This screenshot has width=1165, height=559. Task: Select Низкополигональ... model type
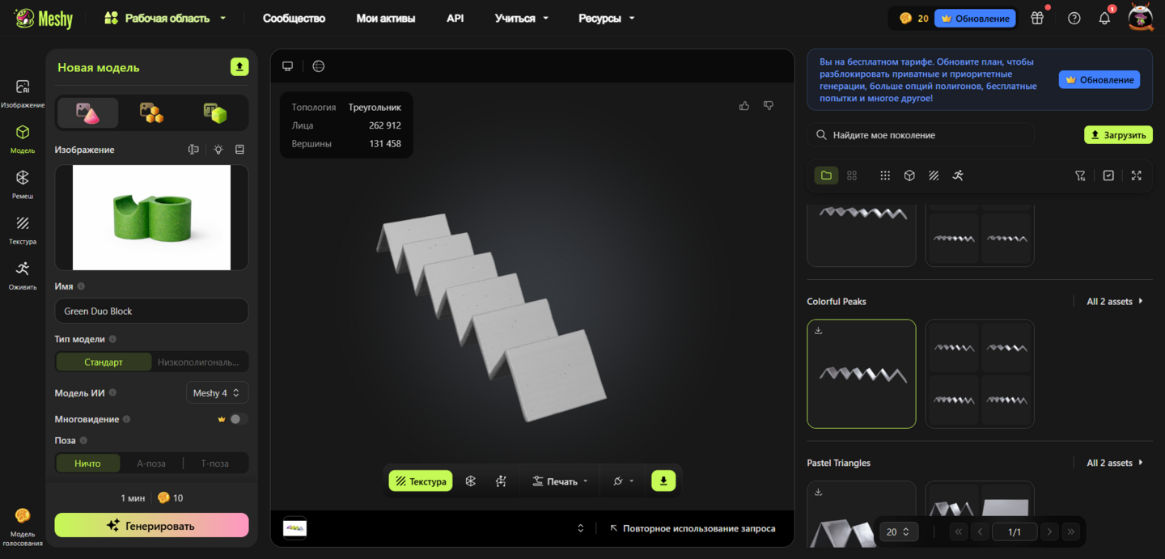click(x=198, y=362)
